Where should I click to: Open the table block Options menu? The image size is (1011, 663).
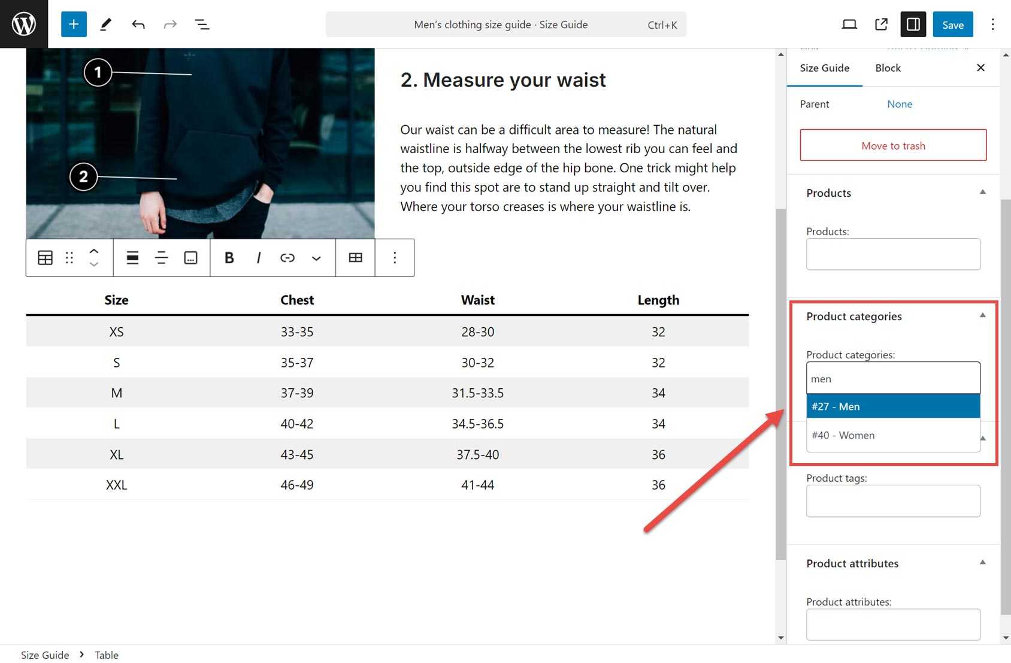395,258
